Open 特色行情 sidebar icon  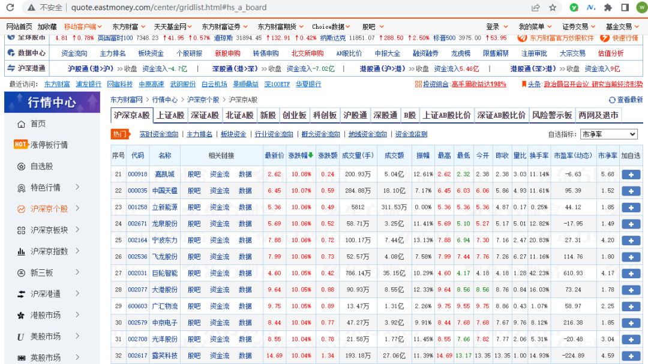pyautogui.click(x=22, y=188)
